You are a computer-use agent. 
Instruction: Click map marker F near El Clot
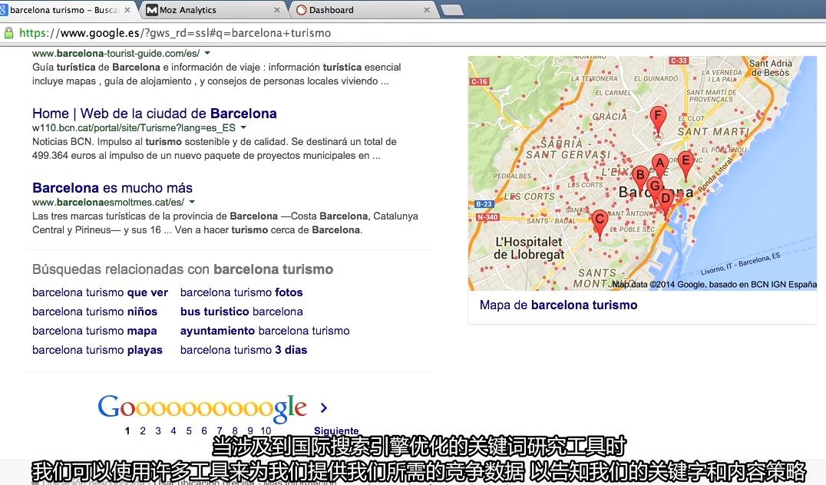click(657, 120)
